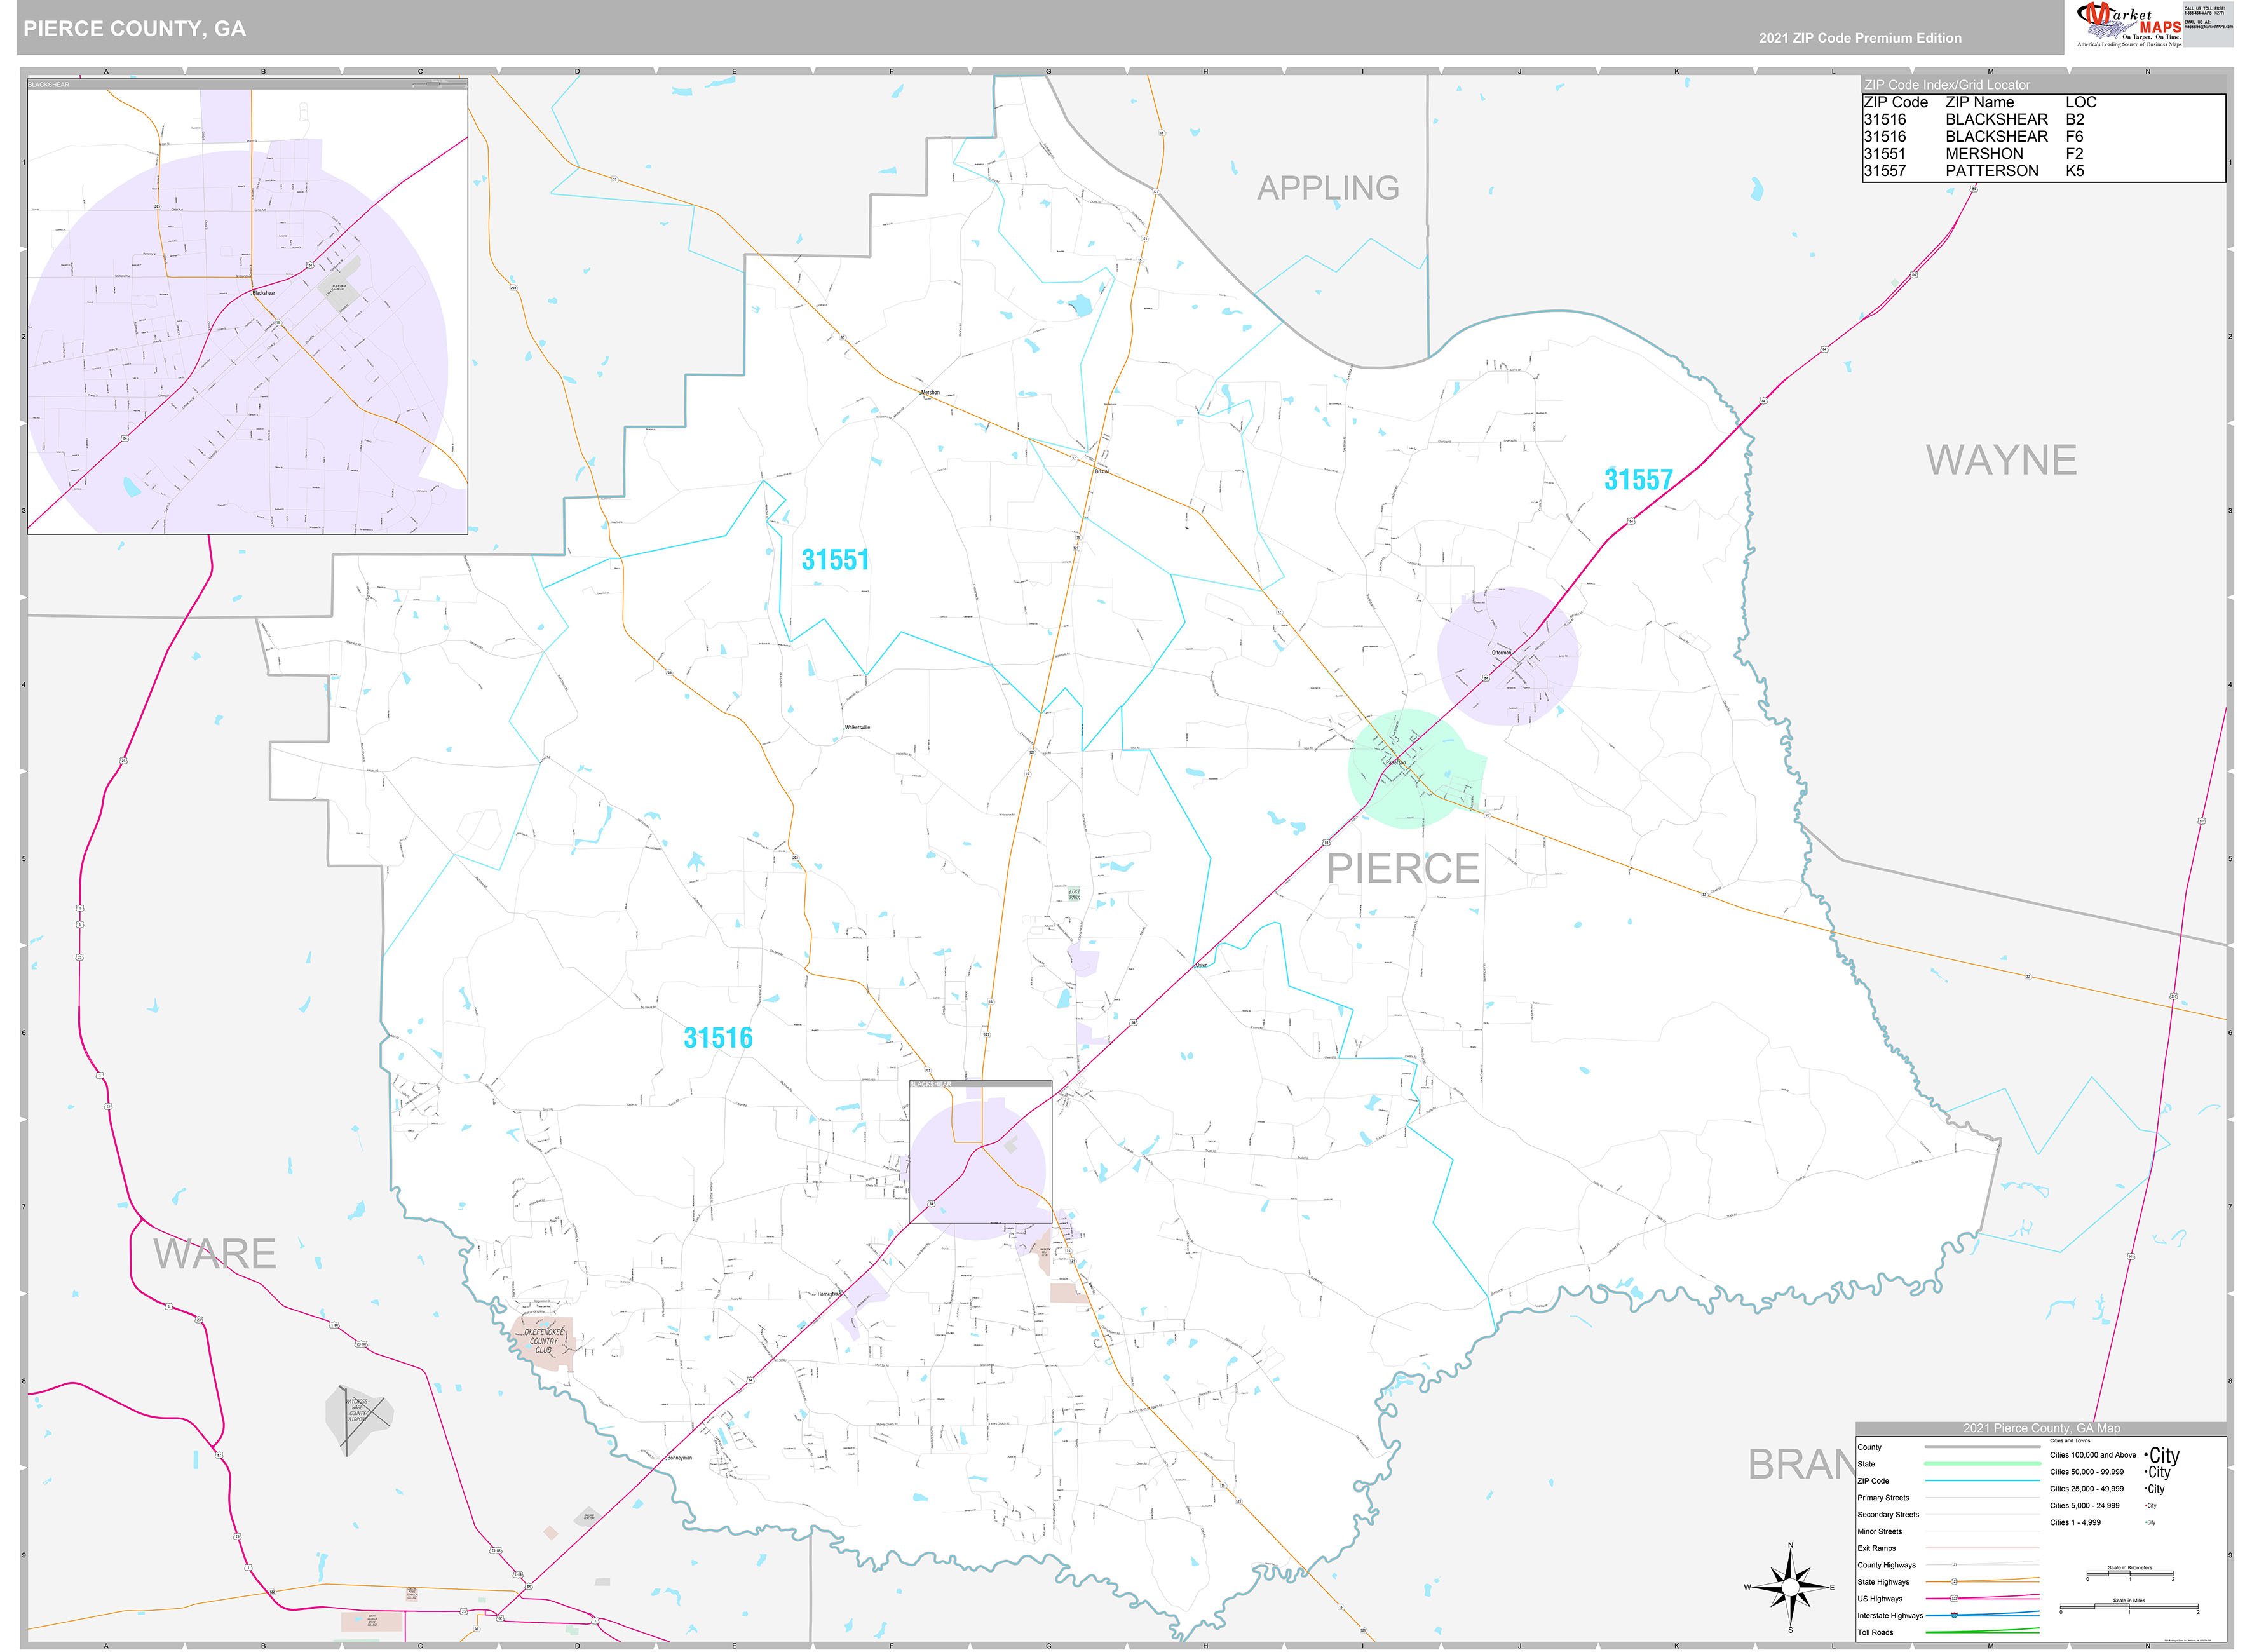Click the Scale in Miles bar
The height and width of the screenshot is (1652, 2245).
click(x=2129, y=1607)
